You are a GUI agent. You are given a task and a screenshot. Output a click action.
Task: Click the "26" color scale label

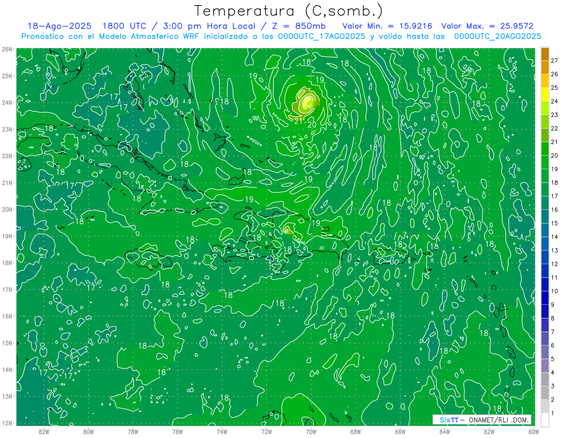(x=554, y=74)
